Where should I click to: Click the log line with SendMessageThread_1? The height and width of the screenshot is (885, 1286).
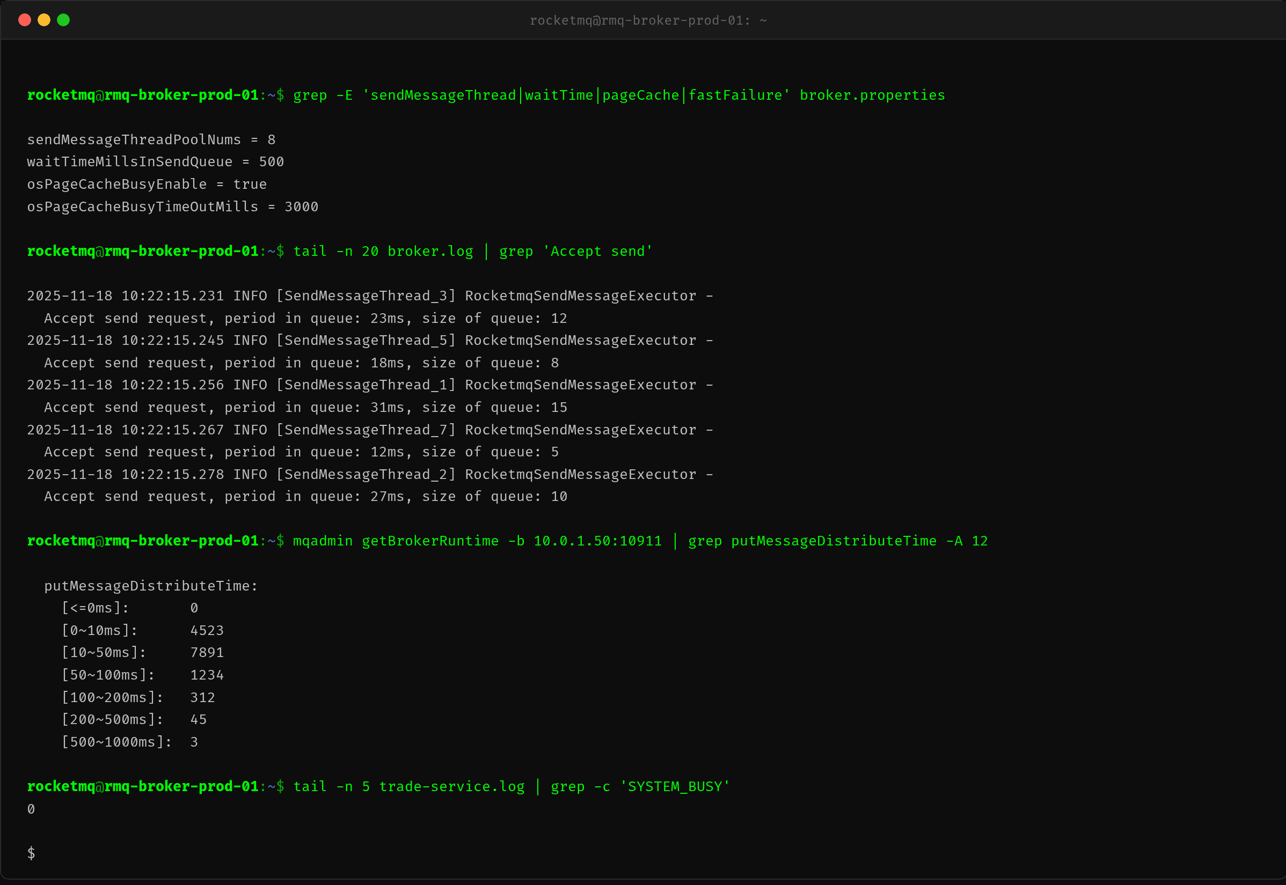coord(370,385)
